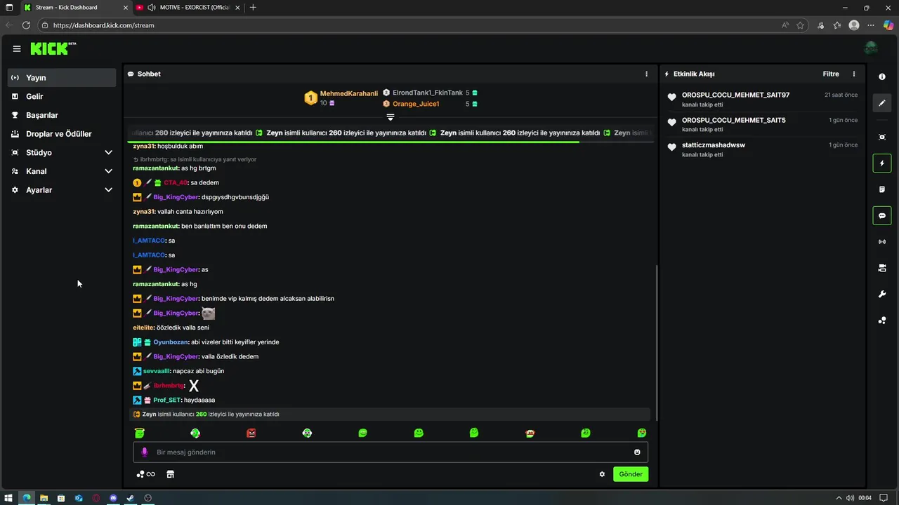This screenshot has width=899, height=505.
Task: Expand the Ayarlar sidebar section
Action: click(62, 190)
